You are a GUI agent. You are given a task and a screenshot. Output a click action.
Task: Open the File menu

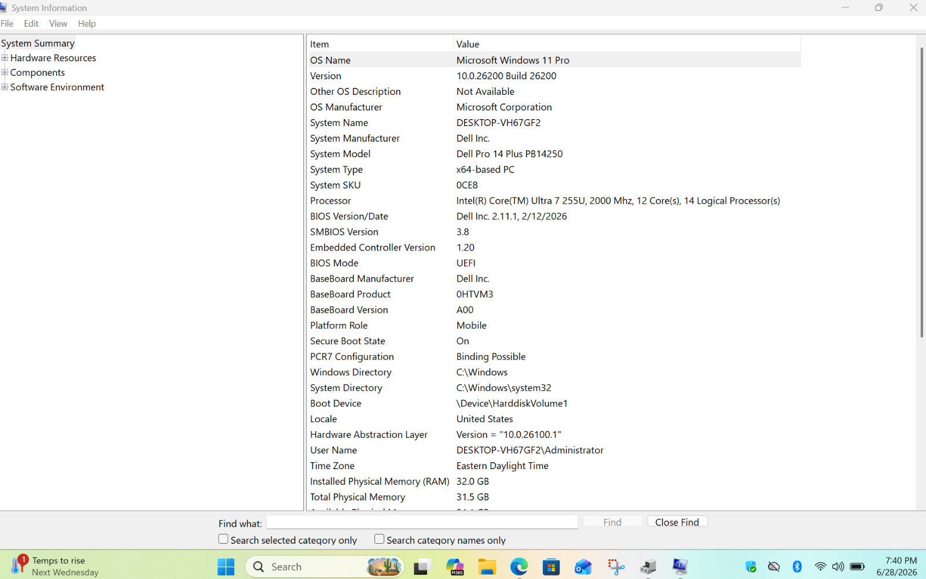7,24
